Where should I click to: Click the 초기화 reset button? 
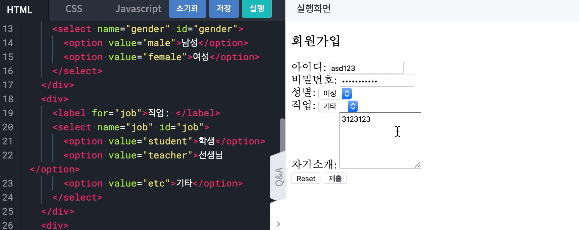(187, 9)
